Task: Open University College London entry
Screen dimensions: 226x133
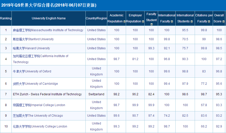Action: tap(40, 126)
